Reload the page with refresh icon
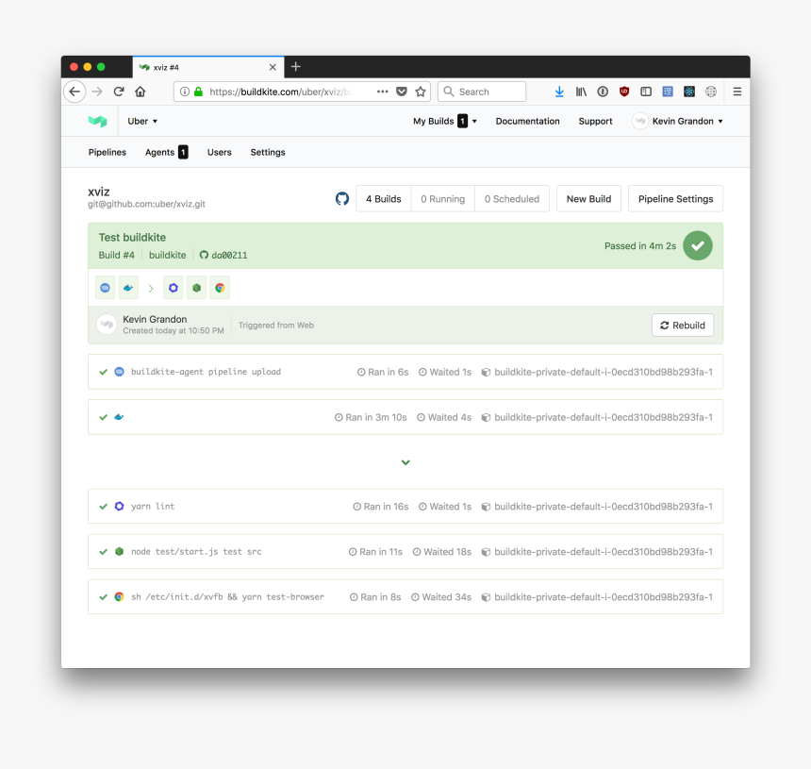The image size is (811, 769). click(x=119, y=92)
